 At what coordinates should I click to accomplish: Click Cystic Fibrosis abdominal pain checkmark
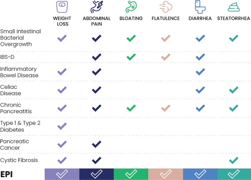coord(96,160)
